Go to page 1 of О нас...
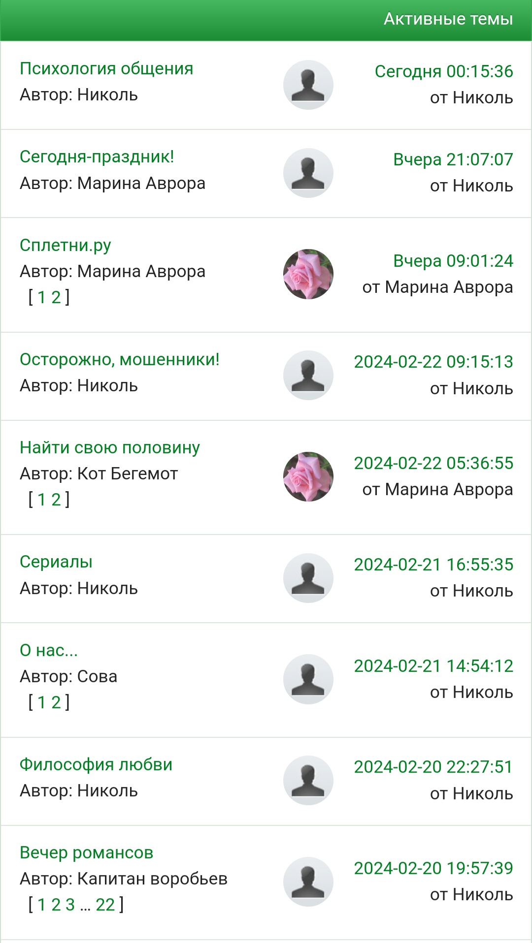 click(x=42, y=702)
